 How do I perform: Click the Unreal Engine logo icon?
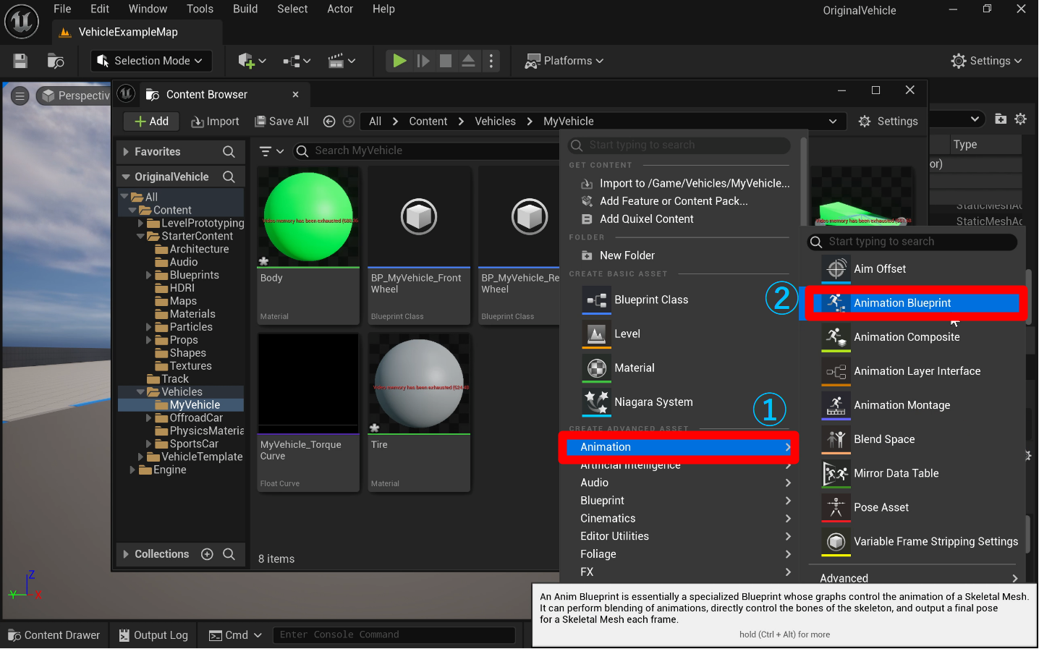click(x=21, y=21)
